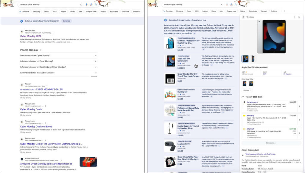Select the Book deals filter in the left window

114,12
